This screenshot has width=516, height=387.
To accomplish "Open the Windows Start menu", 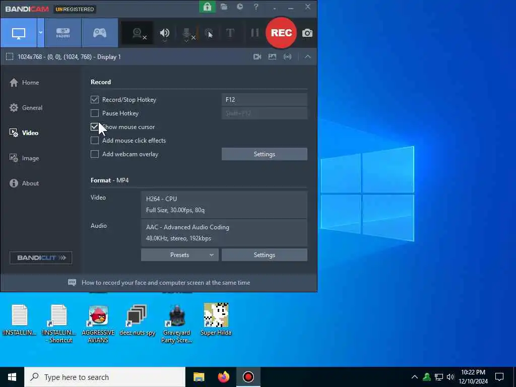I will (x=12, y=377).
